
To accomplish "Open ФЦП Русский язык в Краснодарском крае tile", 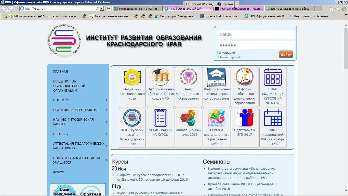I will click(132, 128).
